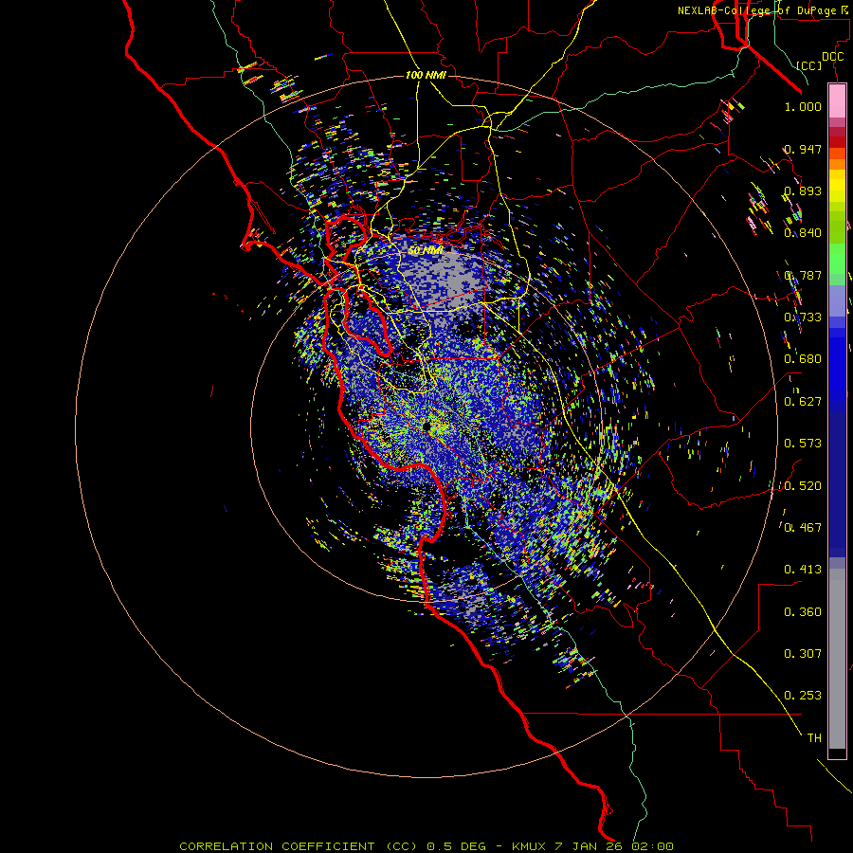Screen dimensions: 853x853
Task: Pick the gray lower segment of the color bar
Action: (x=837, y=659)
